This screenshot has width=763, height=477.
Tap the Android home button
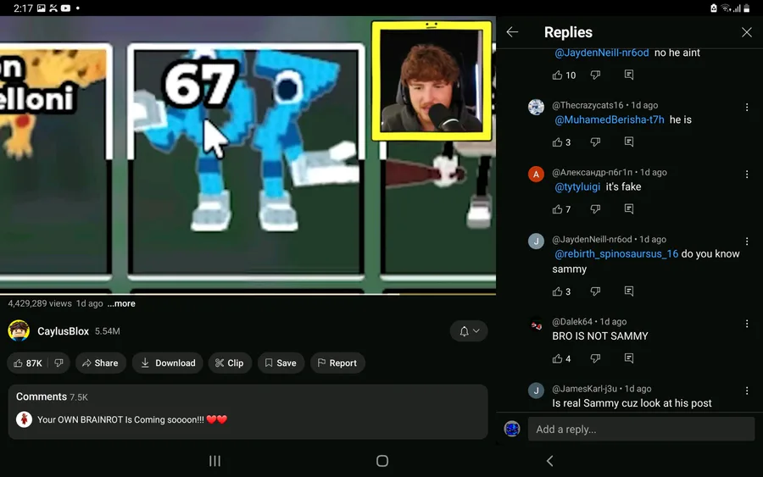382,461
